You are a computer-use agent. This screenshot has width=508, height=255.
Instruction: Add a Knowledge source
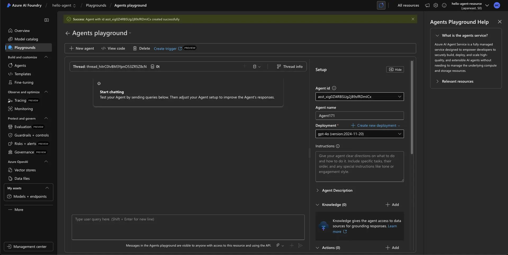(392, 205)
